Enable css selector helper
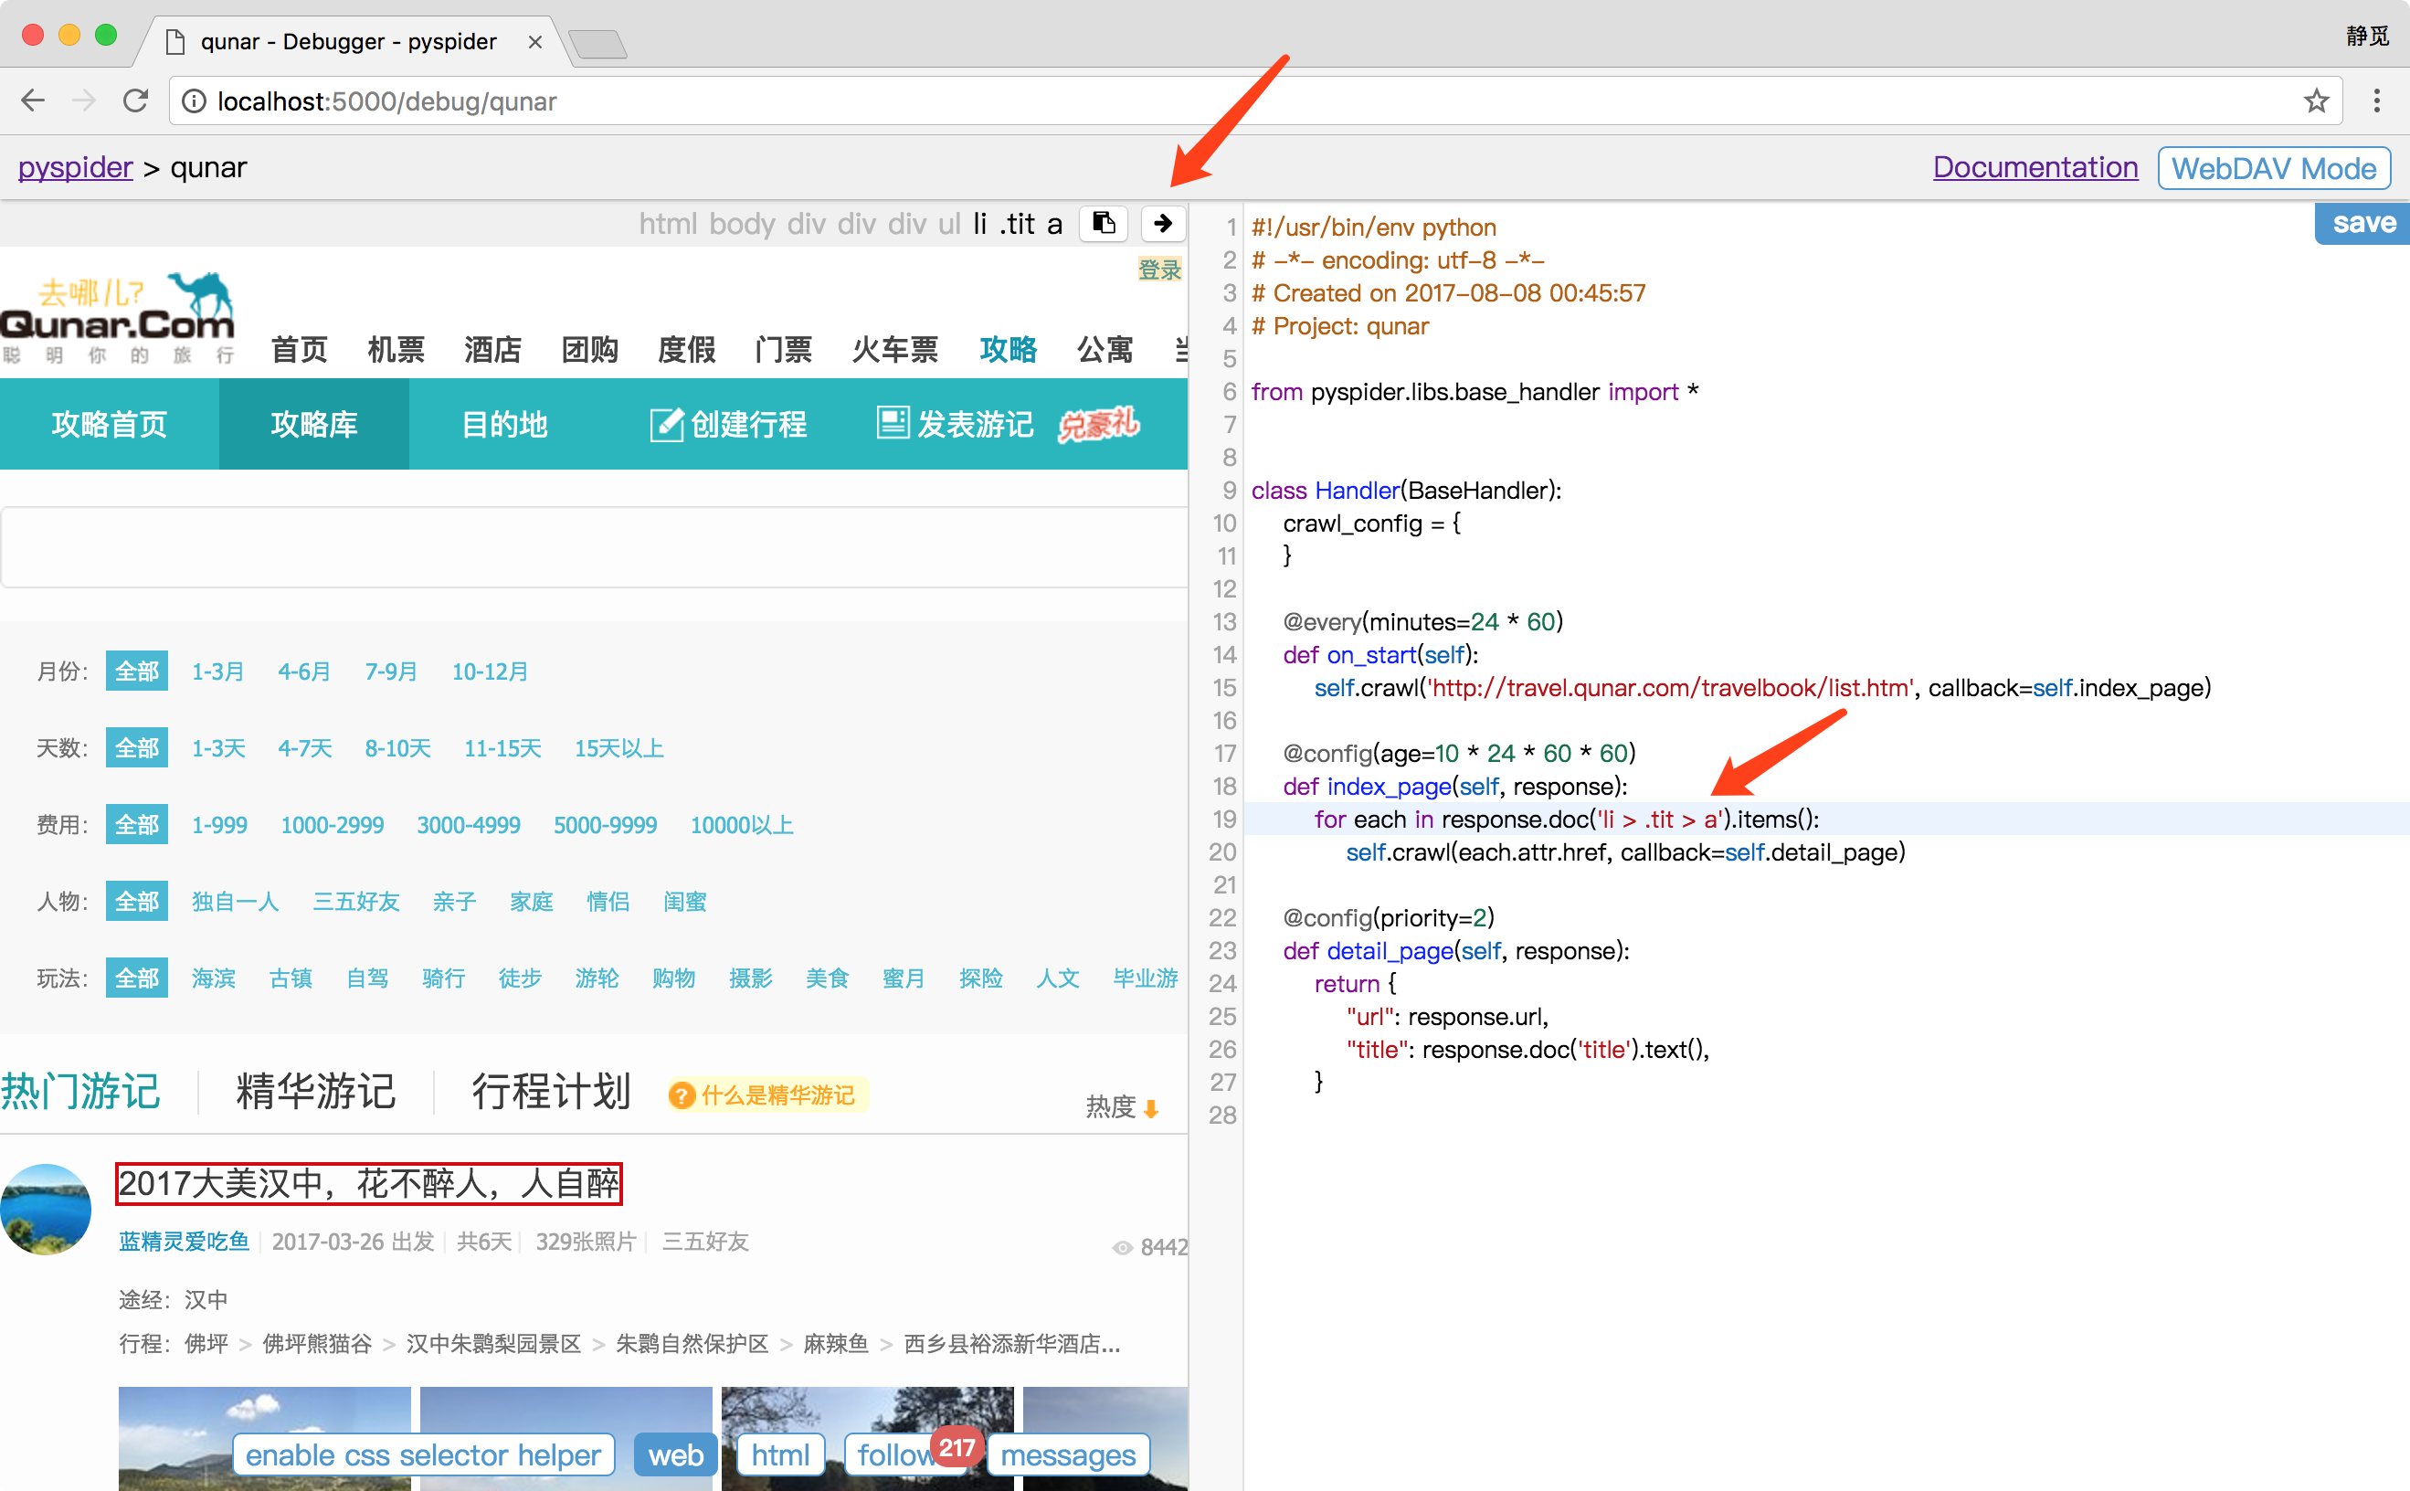The width and height of the screenshot is (2410, 1491). tap(423, 1454)
